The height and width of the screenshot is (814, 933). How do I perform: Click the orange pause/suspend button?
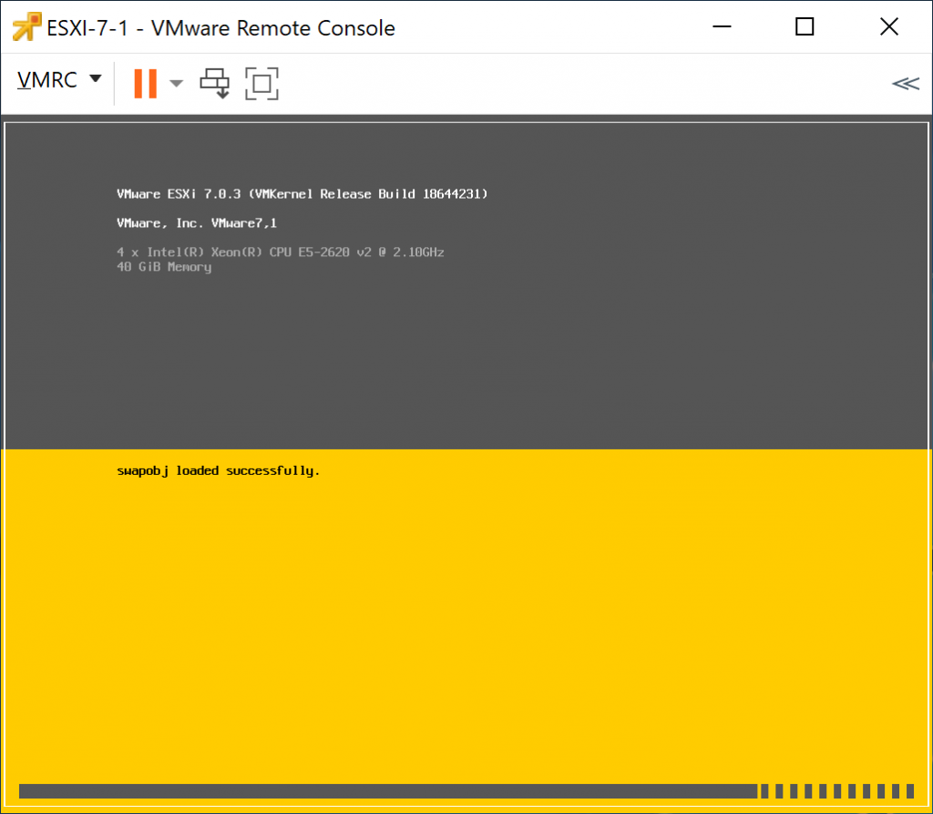coord(145,83)
